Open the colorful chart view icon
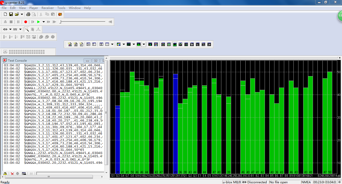The height and width of the screenshot is (184, 342). tap(119, 44)
